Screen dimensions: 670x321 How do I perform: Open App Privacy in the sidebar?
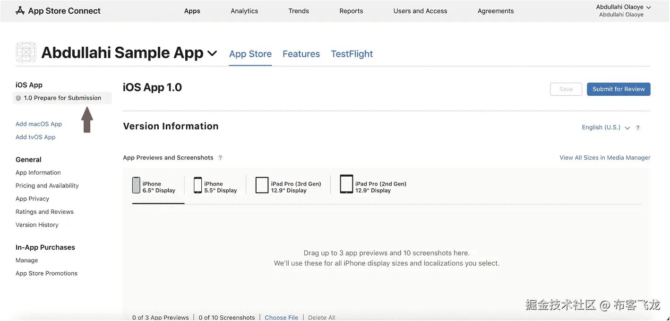click(32, 199)
